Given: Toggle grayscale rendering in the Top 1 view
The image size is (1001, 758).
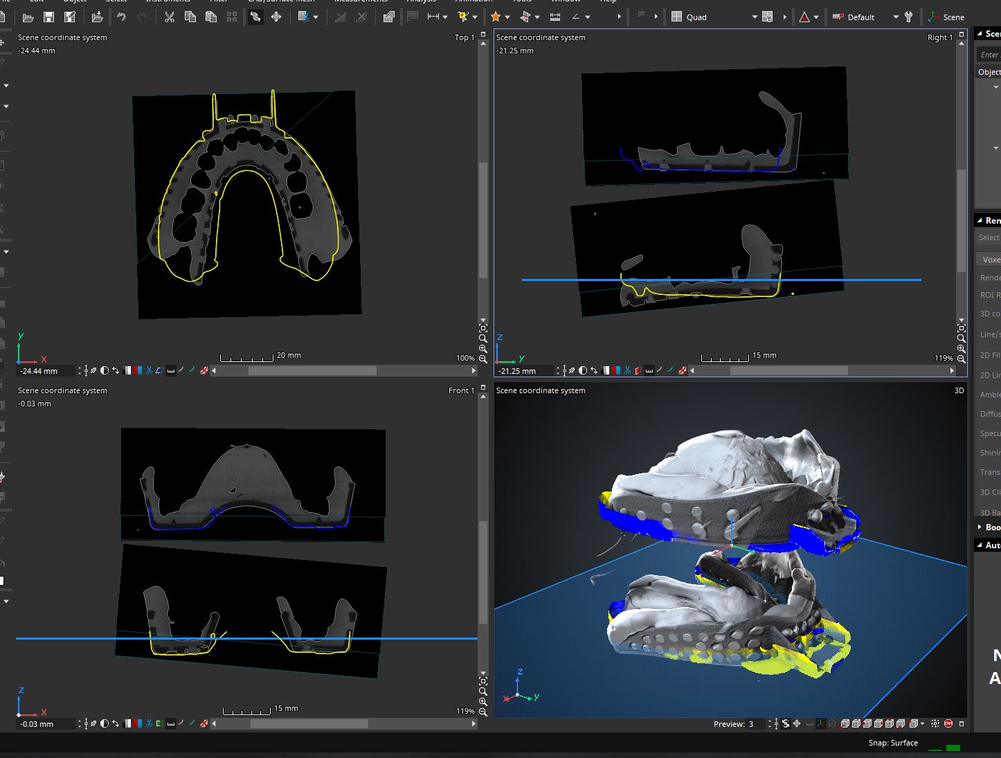Looking at the screenshot, I should click(127, 371).
